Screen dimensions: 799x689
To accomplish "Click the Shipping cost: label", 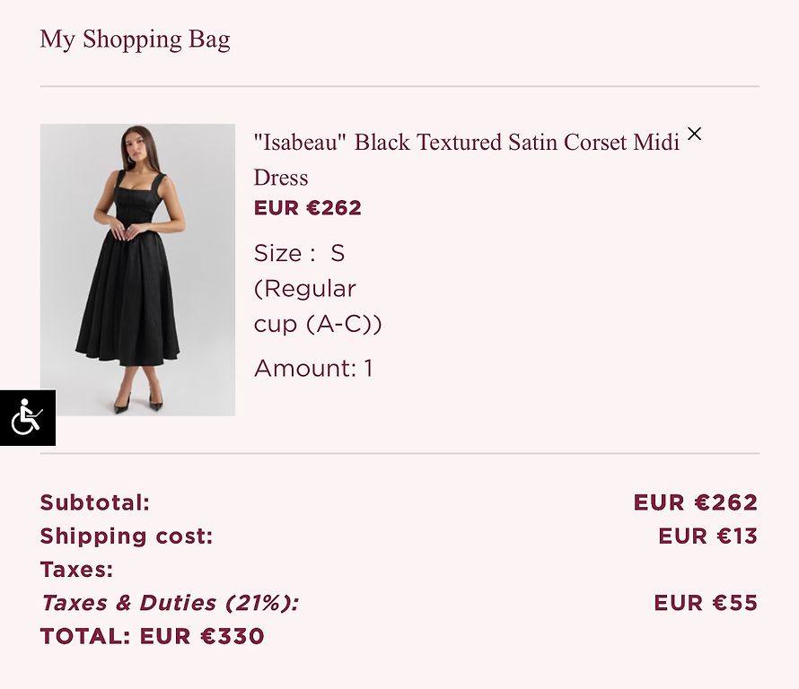I will (x=127, y=536).
